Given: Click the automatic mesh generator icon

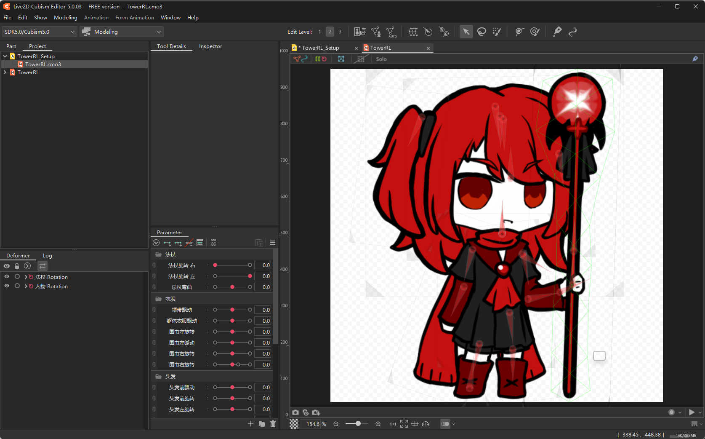Looking at the screenshot, I should pyautogui.click(x=391, y=32).
